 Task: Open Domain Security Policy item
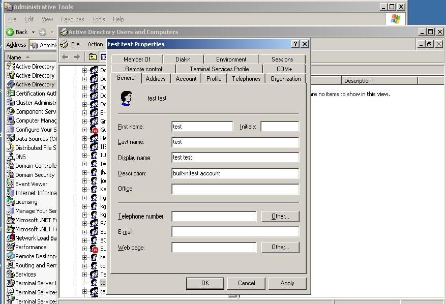pyautogui.click(x=31, y=175)
